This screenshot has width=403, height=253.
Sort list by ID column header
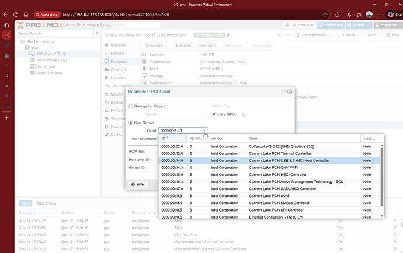coord(172,138)
